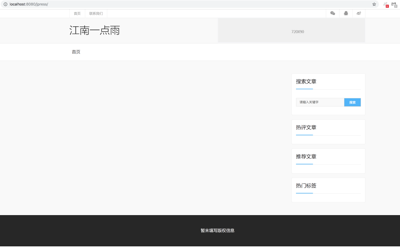
Task: Click the 暂未填写版权信息 footer text
Action: [x=217, y=231]
